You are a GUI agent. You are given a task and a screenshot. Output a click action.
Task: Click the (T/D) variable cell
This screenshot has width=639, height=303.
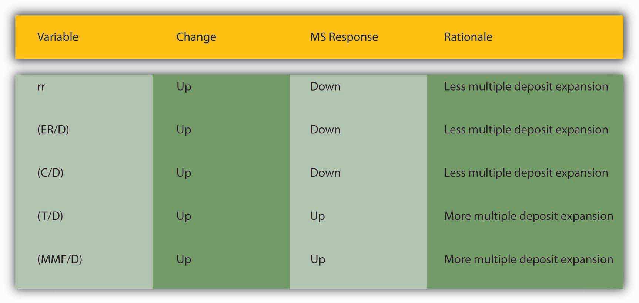pos(50,216)
